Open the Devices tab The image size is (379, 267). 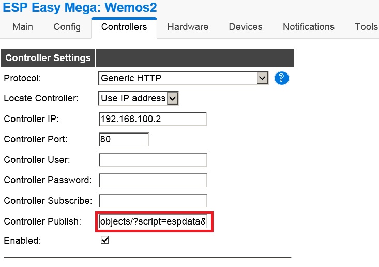click(246, 27)
